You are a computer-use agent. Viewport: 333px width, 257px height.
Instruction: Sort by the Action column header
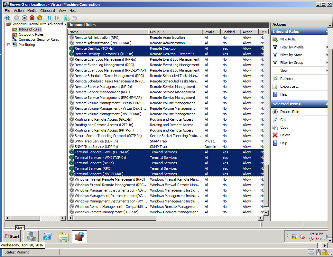tap(250, 32)
